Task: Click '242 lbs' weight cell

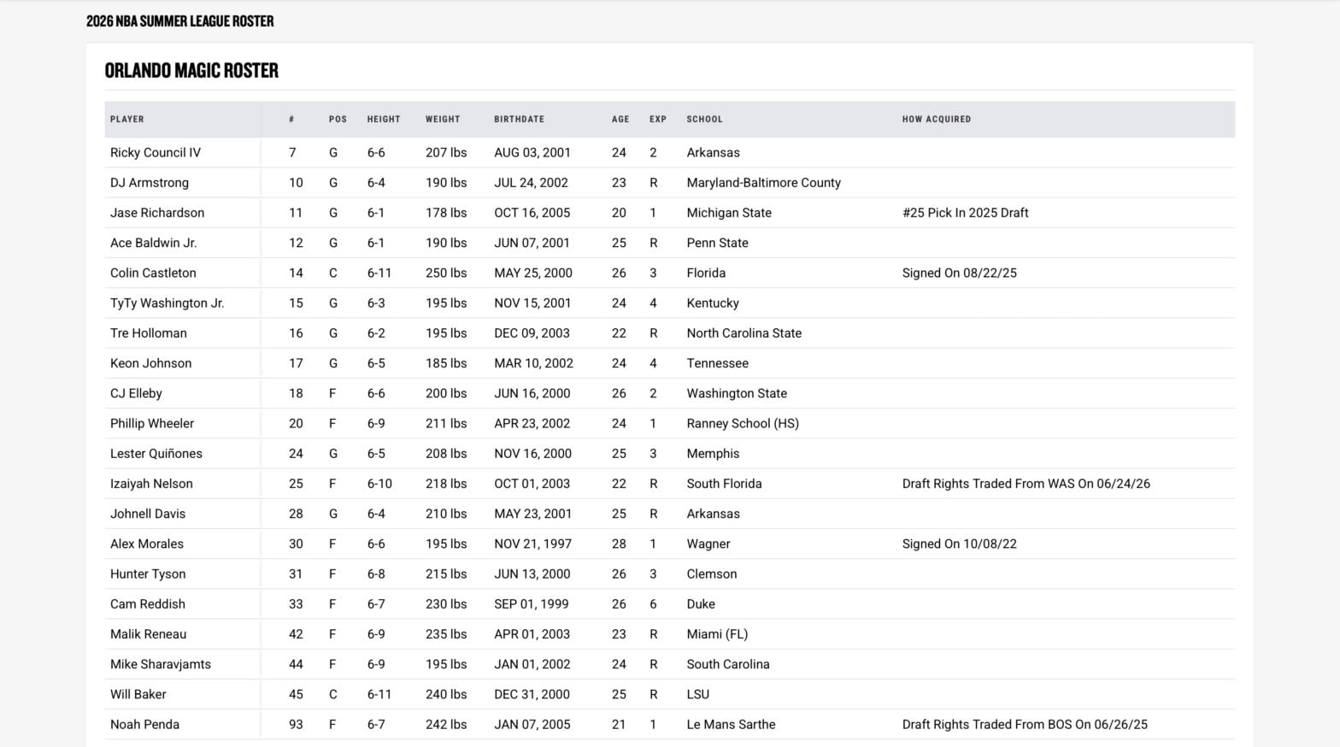Action: (446, 724)
